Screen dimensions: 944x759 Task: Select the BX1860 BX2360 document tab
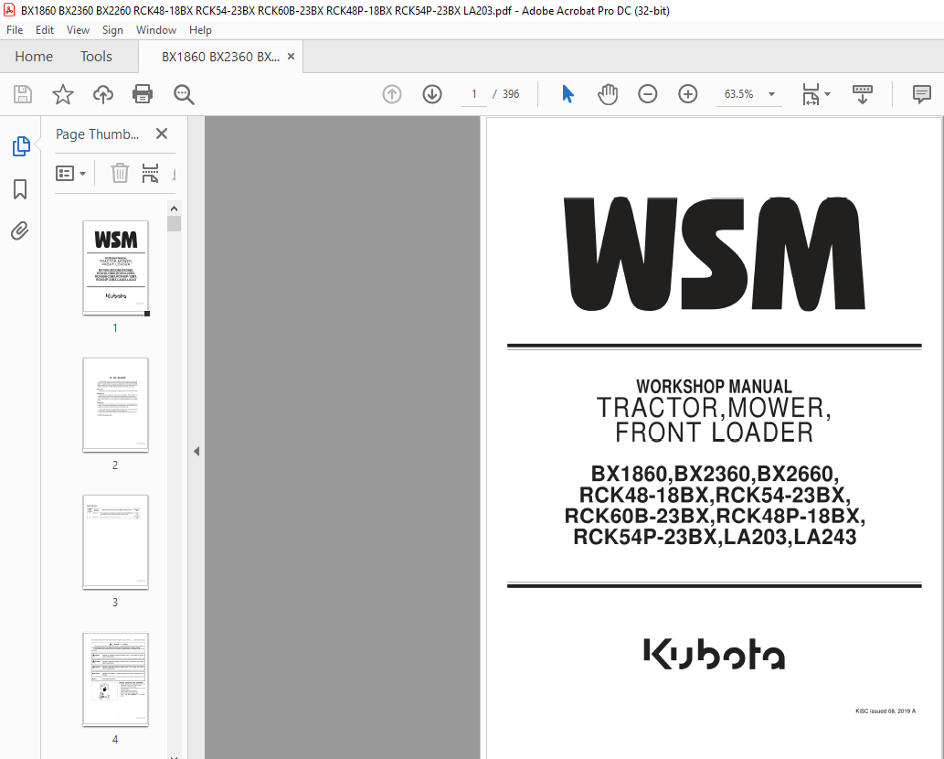coord(220,57)
